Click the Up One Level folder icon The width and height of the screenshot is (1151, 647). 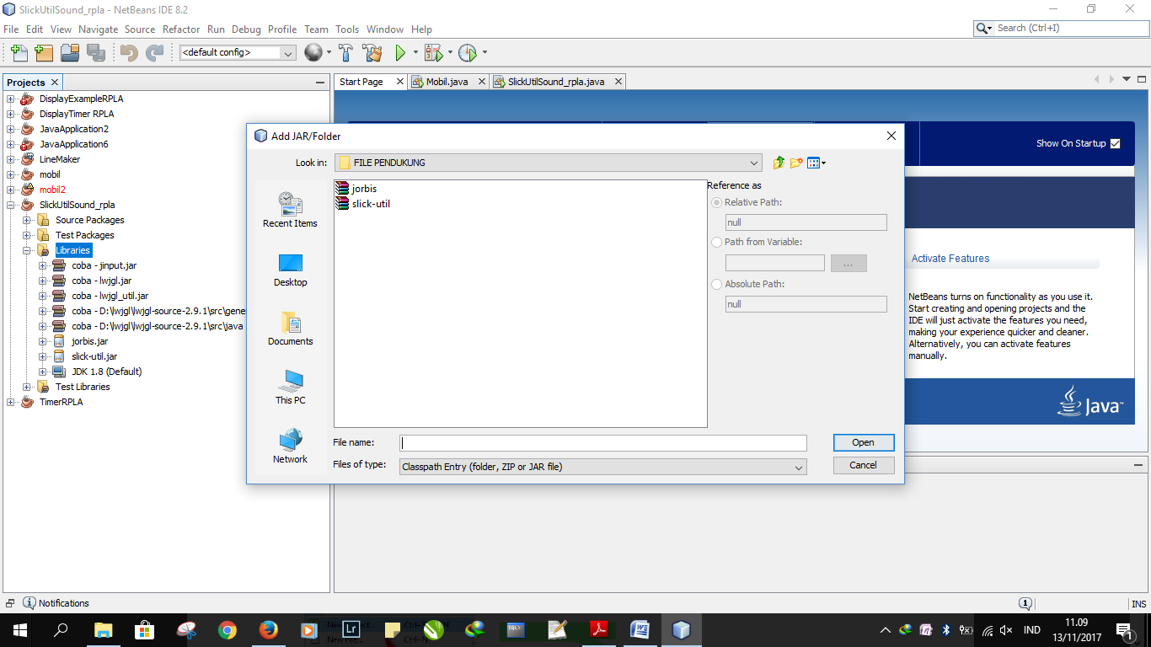point(777,163)
